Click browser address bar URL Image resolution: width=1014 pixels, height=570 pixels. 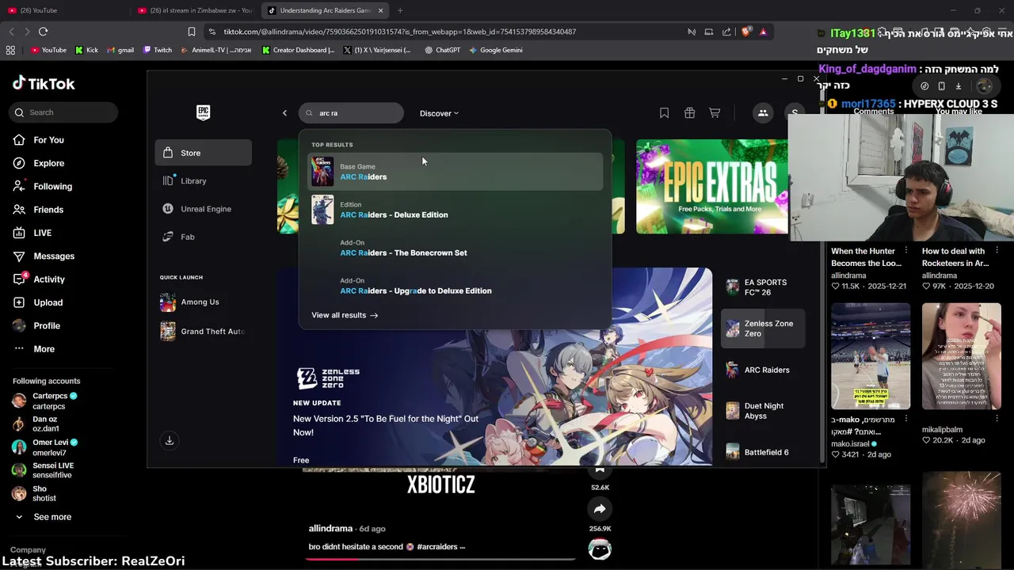coord(399,32)
